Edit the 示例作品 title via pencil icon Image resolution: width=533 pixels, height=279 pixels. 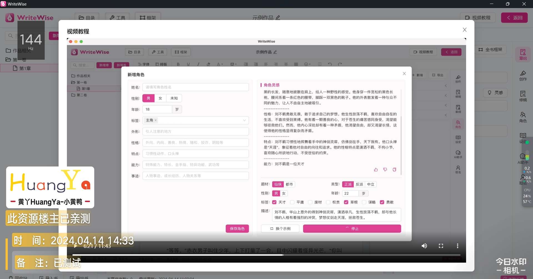(x=278, y=17)
